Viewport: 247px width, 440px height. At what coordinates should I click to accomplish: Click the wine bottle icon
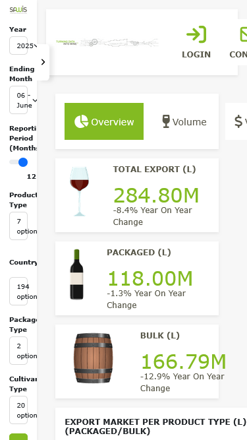tap(76, 274)
